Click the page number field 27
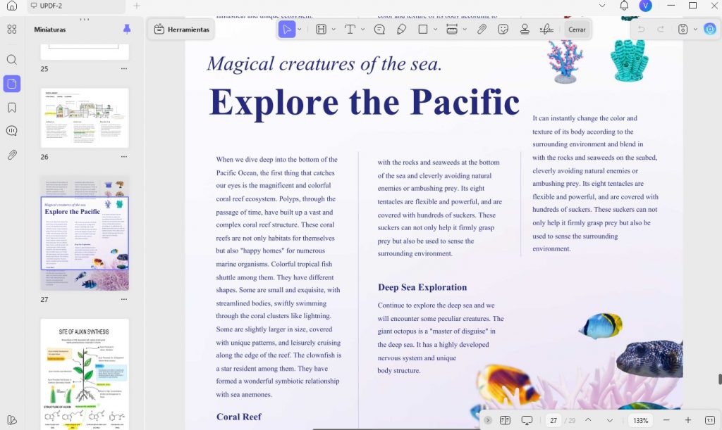The height and width of the screenshot is (430, 722). pos(553,420)
